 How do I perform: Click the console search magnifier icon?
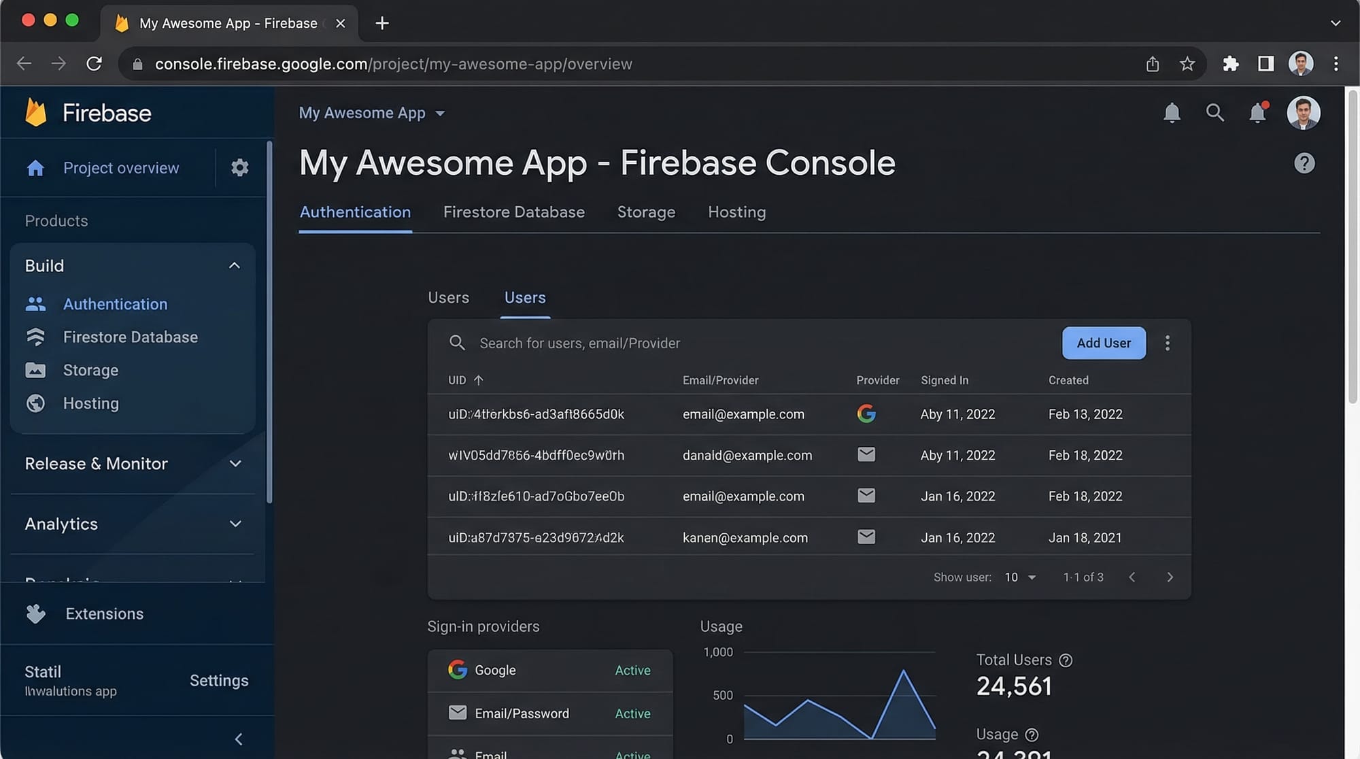point(1214,112)
